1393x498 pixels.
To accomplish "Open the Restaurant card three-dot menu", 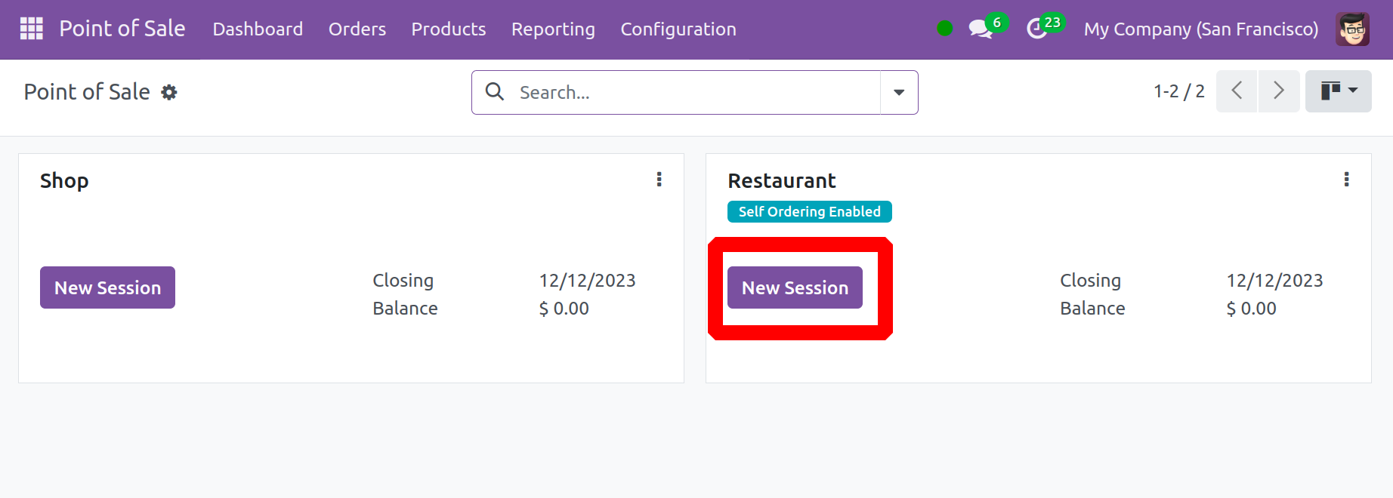I will [x=1346, y=180].
